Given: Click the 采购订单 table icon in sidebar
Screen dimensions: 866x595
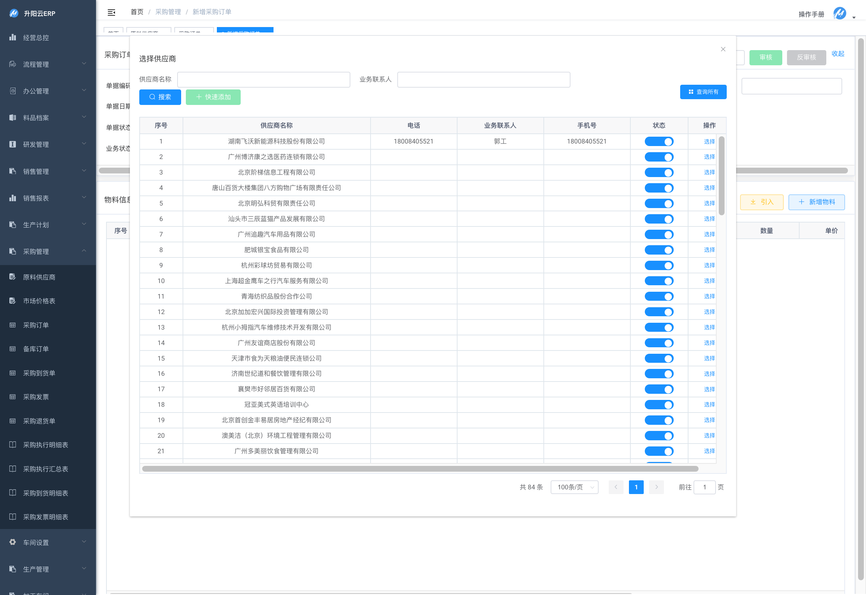Looking at the screenshot, I should point(13,325).
